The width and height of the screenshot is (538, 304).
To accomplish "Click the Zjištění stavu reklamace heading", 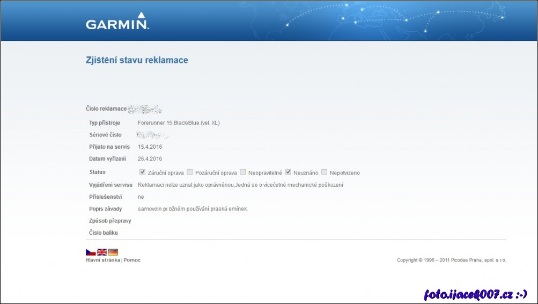I will 137,60.
